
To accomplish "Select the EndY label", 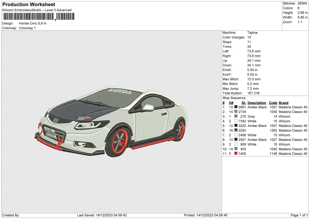I will click(x=227, y=74).
